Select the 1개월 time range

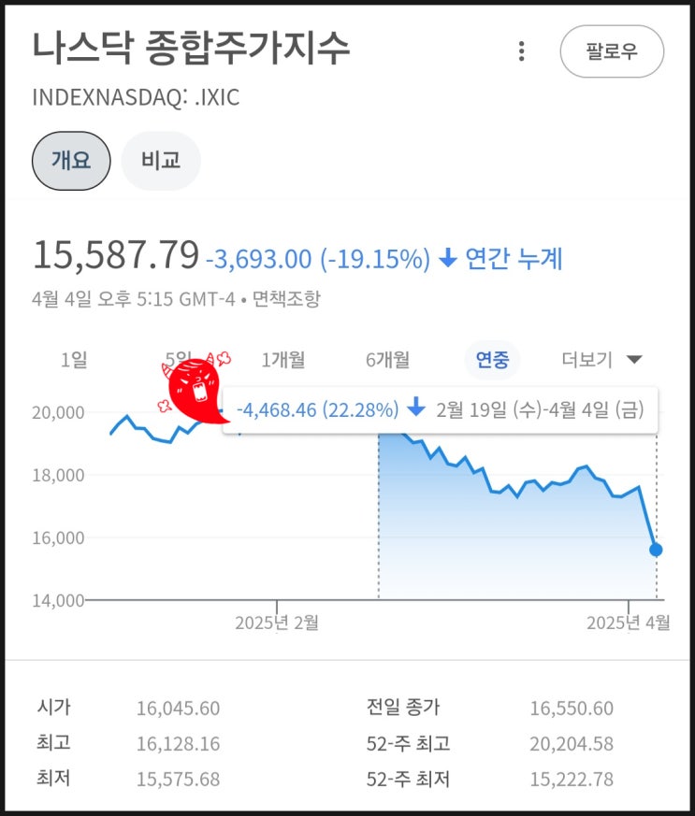coord(283,360)
